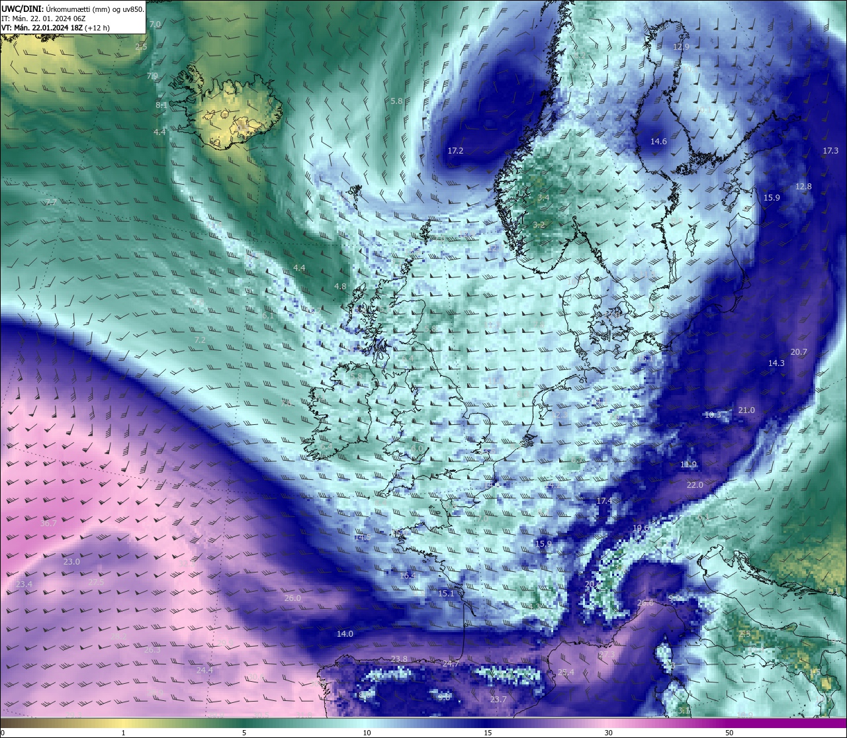Click the '23.8' value over northern Spain

399,659
